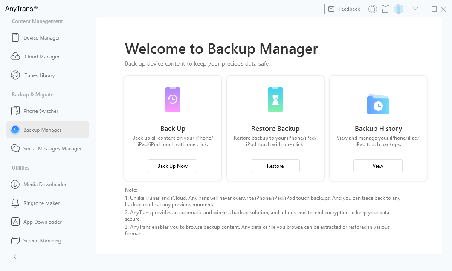Collapse the sidebar with the left arrow

15,257
